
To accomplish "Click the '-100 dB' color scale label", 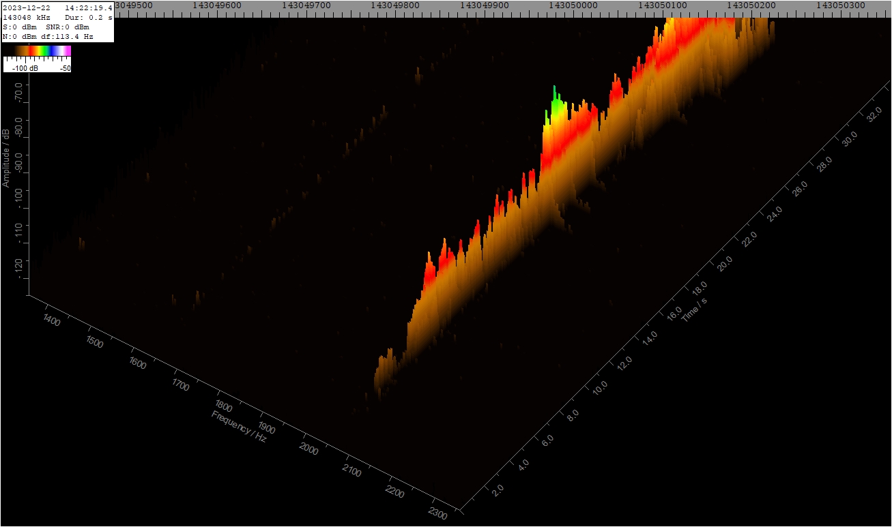I will coord(27,69).
